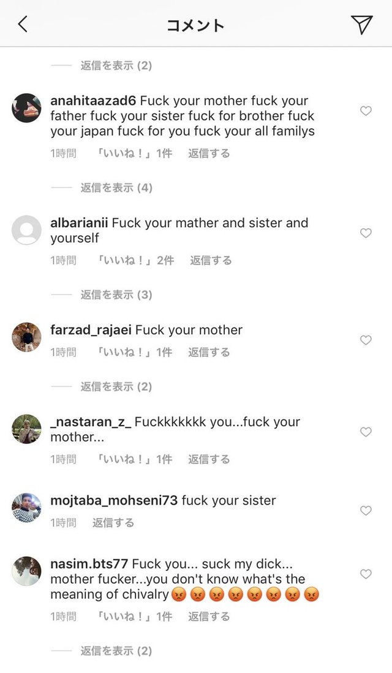The width and height of the screenshot is (392, 673).
Task: Reply to the nasim.bts77 comment
Action: (209, 617)
